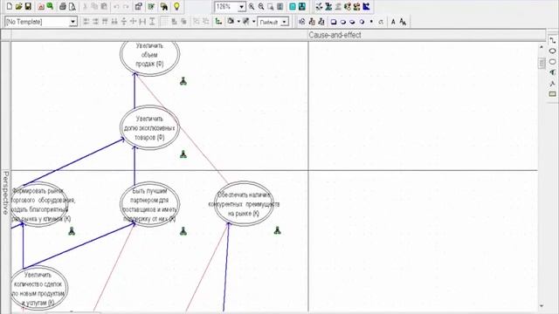This screenshot has width=559, height=314.
Task: Click the padlock properties icon
Action: 138,6
